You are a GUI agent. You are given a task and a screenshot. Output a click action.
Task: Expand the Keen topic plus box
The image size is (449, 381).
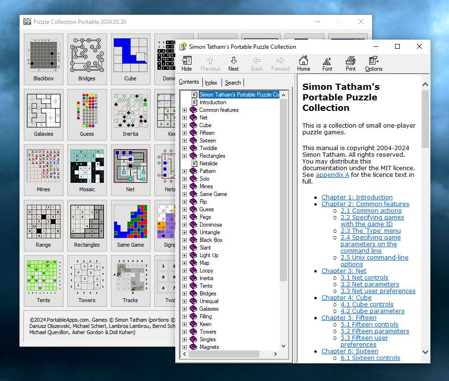184,324
